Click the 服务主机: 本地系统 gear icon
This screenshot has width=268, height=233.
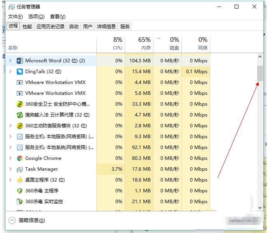point(20,147)
